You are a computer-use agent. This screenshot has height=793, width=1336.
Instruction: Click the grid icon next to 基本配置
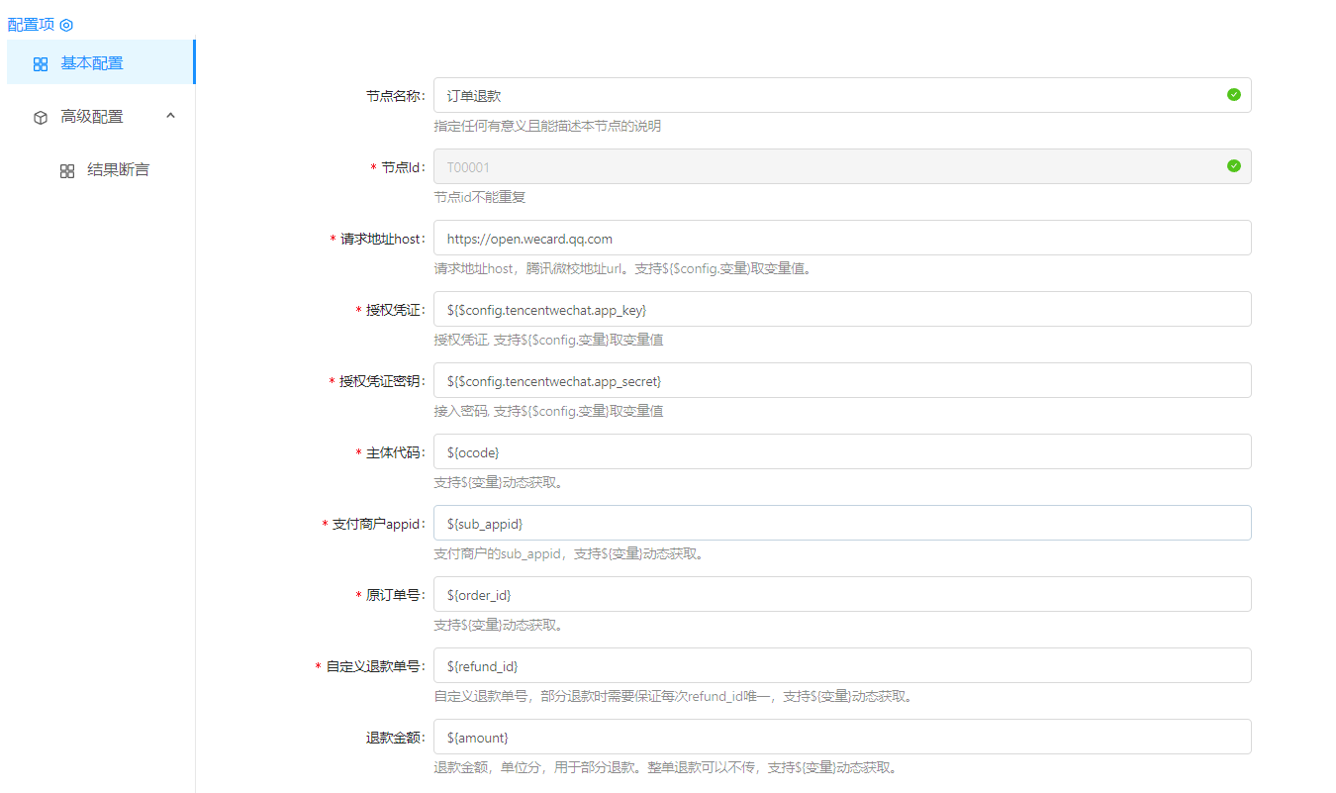click(x=41, y=64)
